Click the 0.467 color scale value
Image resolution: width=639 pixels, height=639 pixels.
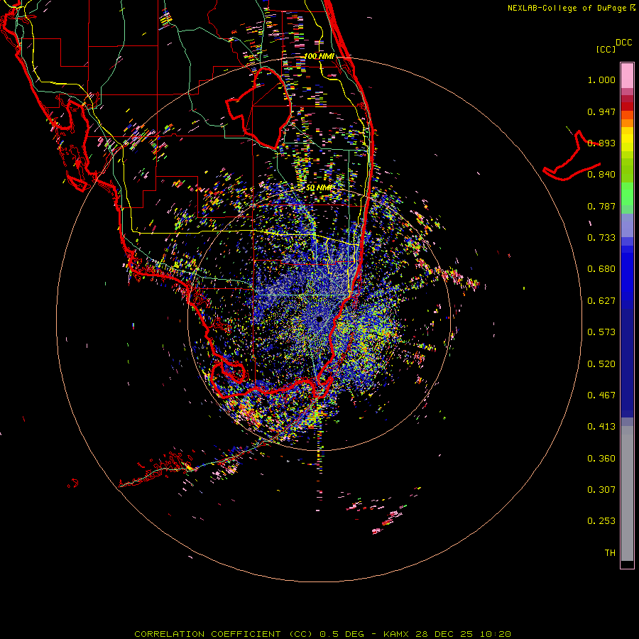601,395
